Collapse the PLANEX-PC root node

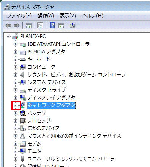8,37
